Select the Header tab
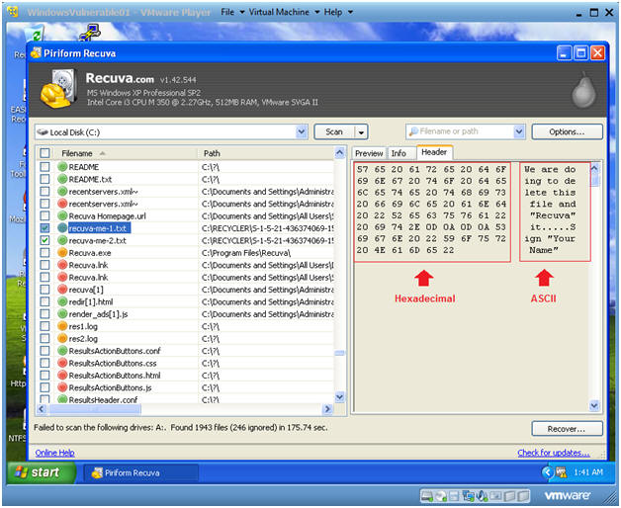Screen dimensions: 621x508 click(434, 152)
